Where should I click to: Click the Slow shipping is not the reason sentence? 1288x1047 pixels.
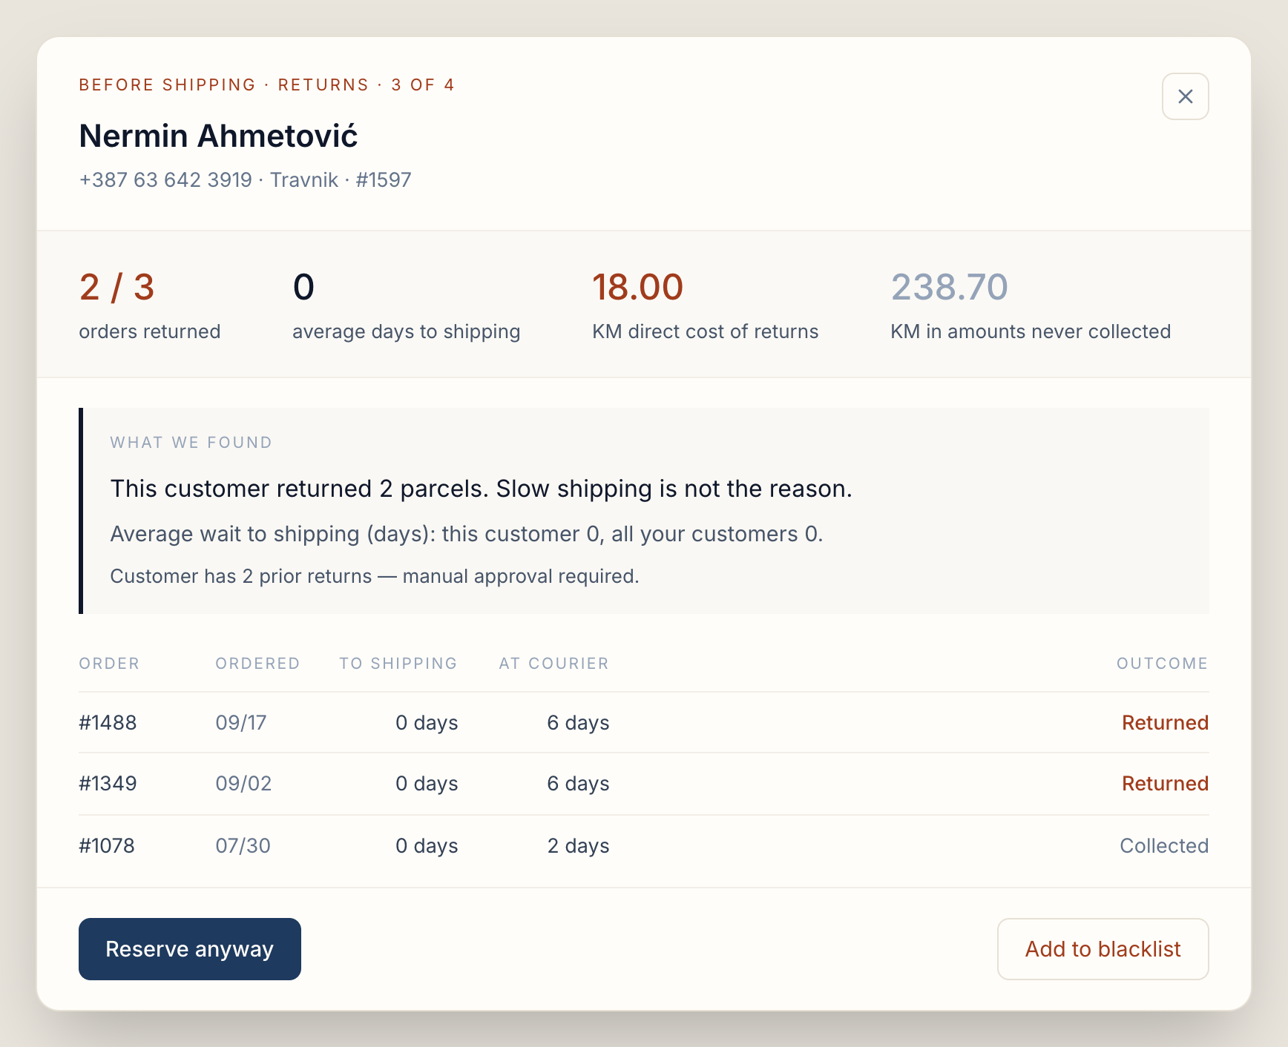(x=674, y=489)
